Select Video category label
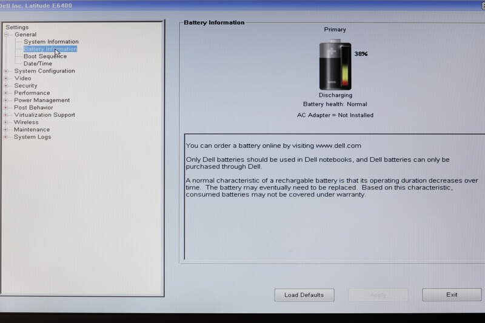 coord(22,79)
